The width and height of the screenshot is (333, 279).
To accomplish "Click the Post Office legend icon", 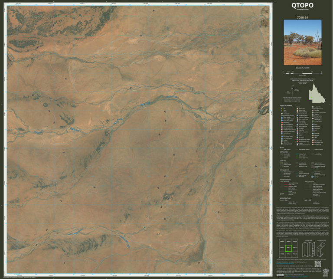I will 297,130.
